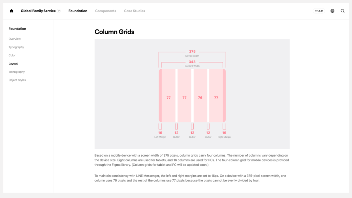This screenshot has width=352, height=198.
Task: Expand the Global Family Service dropdown
Action: (40, 11)
